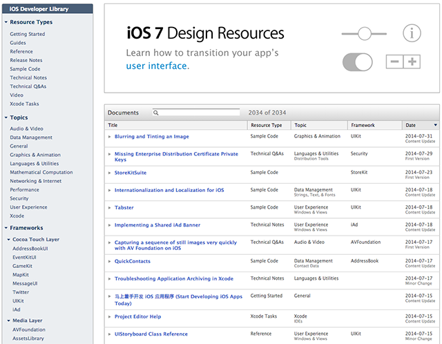
Task: Collapse the Frameworks section in sidebar
Action: [6, 228]
